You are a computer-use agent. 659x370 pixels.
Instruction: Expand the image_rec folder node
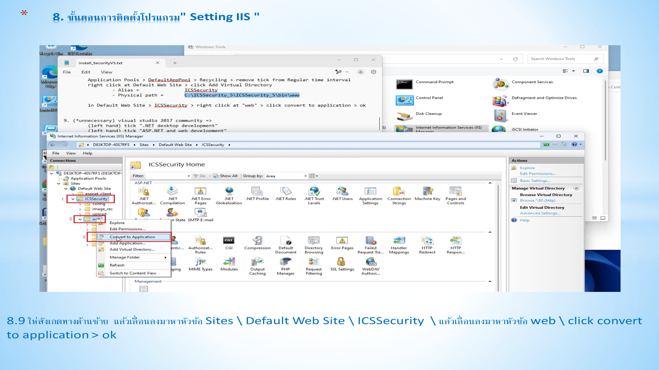point(80,209)
